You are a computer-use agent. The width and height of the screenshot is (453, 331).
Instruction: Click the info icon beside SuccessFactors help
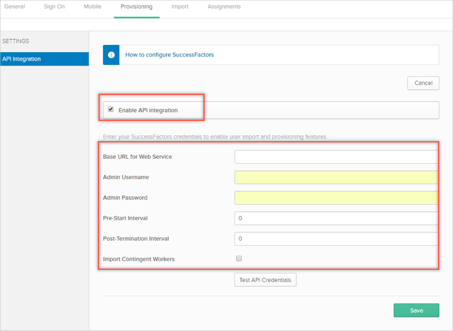[111, 55]
